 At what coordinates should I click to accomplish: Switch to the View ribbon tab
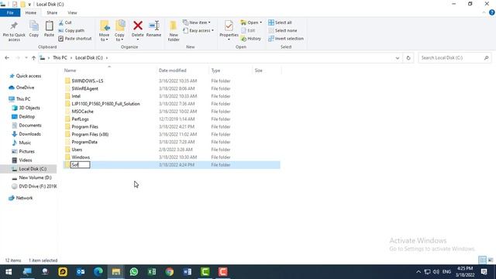(72, 12)
